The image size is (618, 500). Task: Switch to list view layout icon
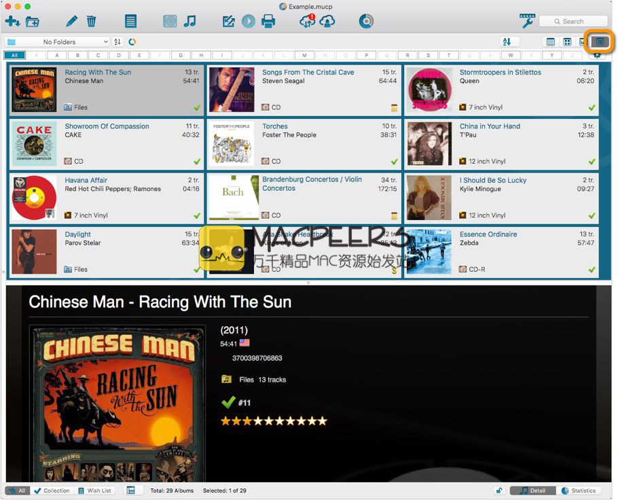(x=551, y=42)
